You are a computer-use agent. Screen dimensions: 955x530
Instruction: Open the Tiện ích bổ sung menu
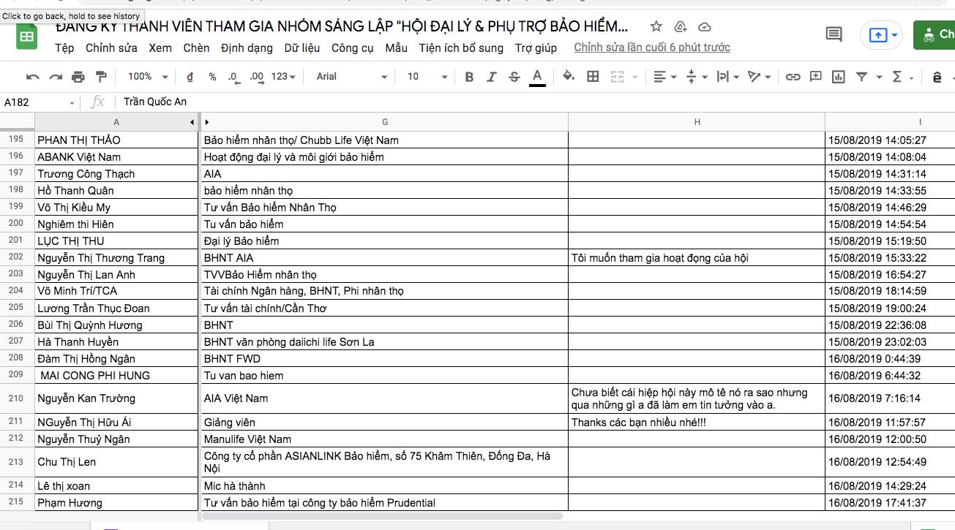click(461, 48)
